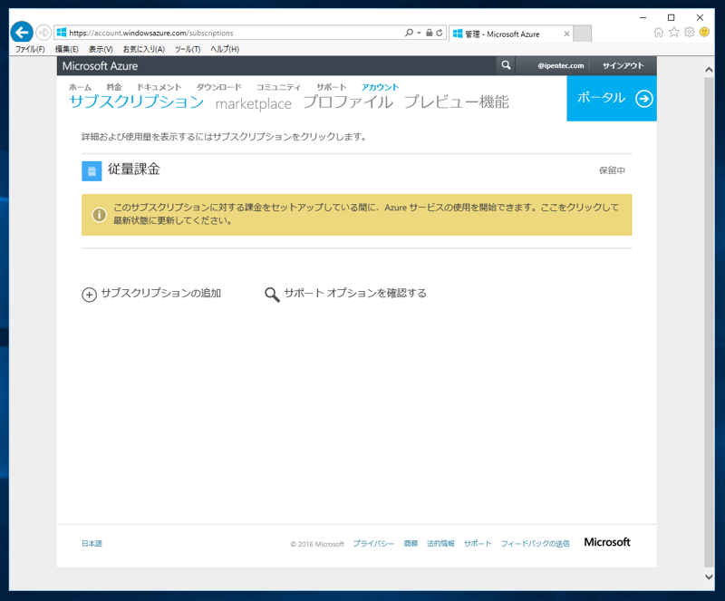Image resolution: width=725 pixels, height=601 pixels.
Task: Close the Microsoft Azure browser tab
Action: click(x=566, y=34)
